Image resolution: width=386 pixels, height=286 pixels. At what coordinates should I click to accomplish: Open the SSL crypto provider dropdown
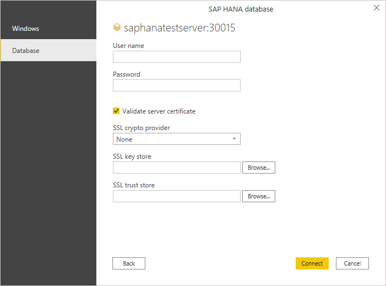[177, 139]
